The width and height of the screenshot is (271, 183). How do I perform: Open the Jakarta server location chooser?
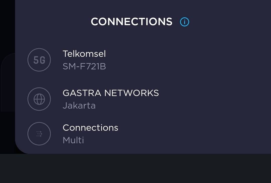(79, 105)
